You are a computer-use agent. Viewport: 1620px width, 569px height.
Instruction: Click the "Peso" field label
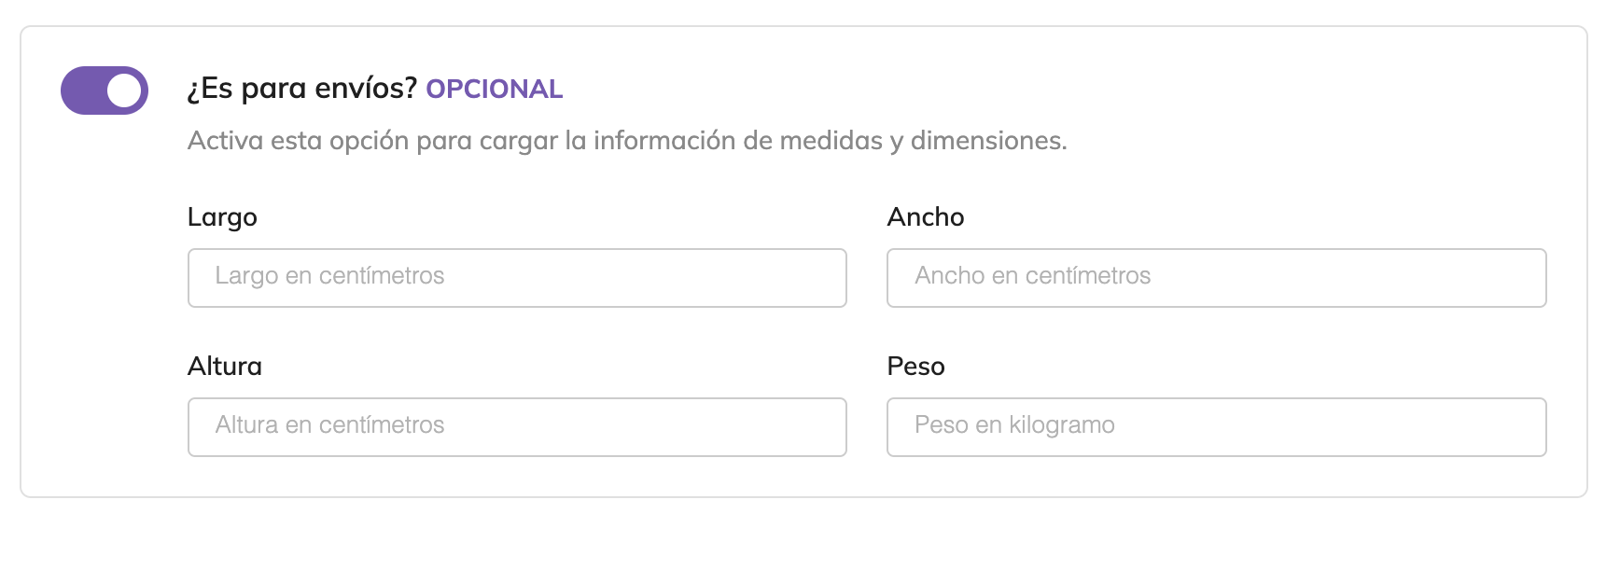[x=915, y=367]
